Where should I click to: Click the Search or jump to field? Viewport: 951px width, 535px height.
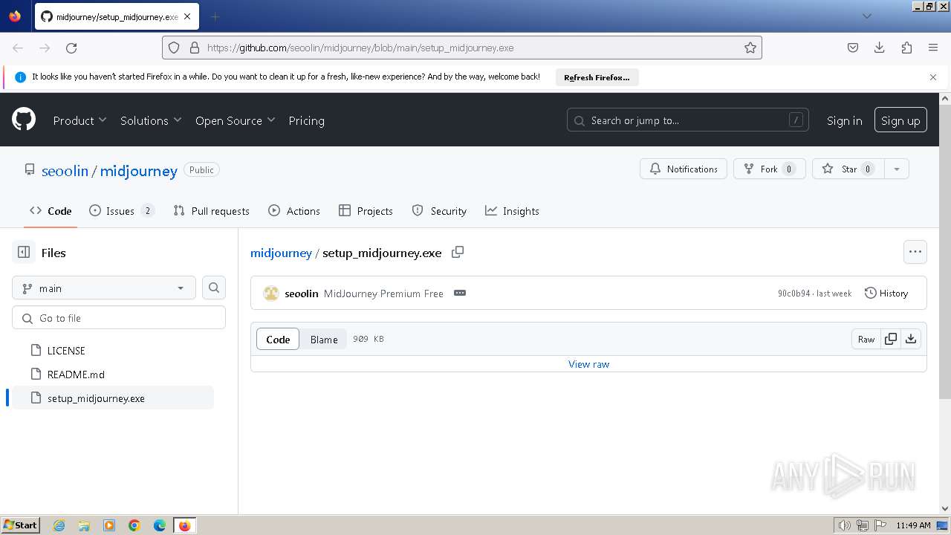click(689, 120)
